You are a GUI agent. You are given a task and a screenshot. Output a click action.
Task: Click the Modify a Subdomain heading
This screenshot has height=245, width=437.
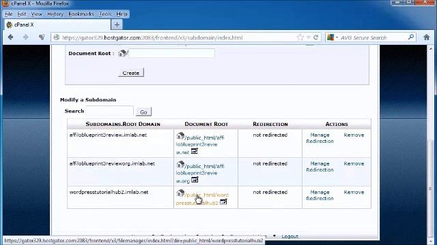88,100
